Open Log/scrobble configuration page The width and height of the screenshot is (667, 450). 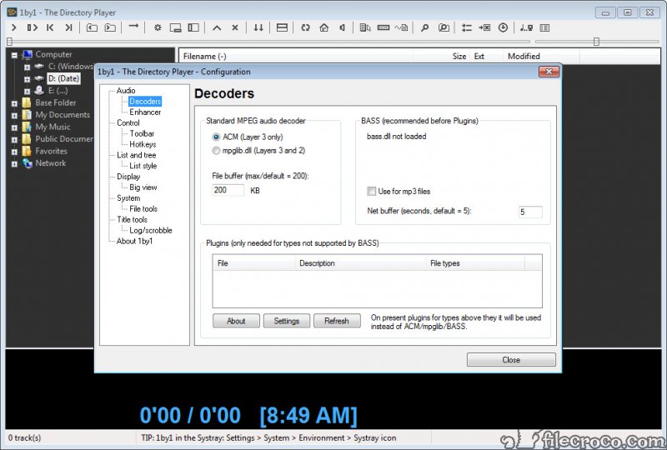pyautogui.click(x=151, y=231)
